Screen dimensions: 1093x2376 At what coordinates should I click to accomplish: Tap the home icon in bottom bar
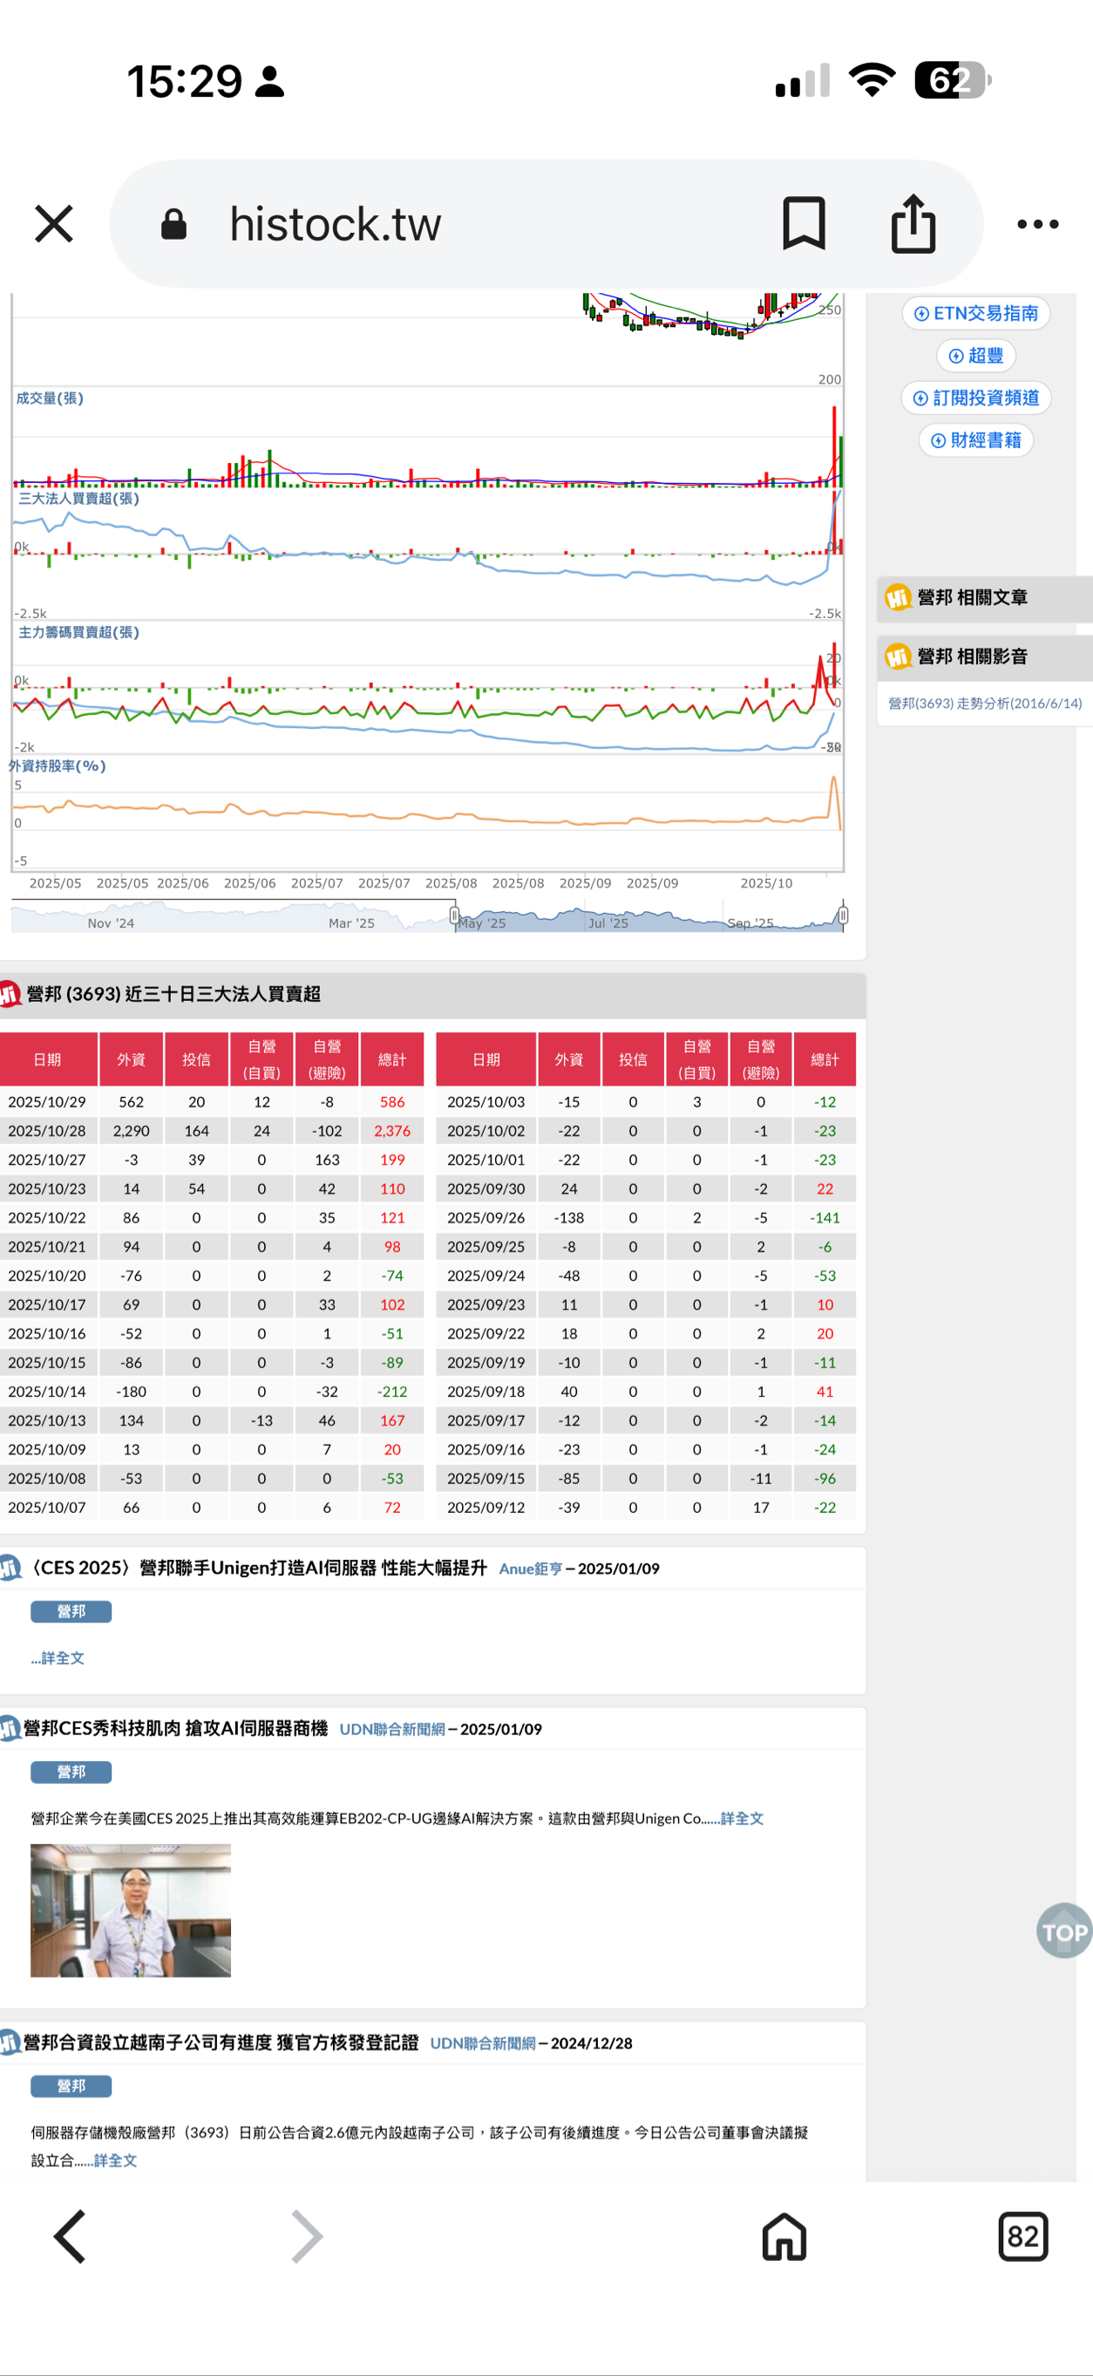[784, 2236]
